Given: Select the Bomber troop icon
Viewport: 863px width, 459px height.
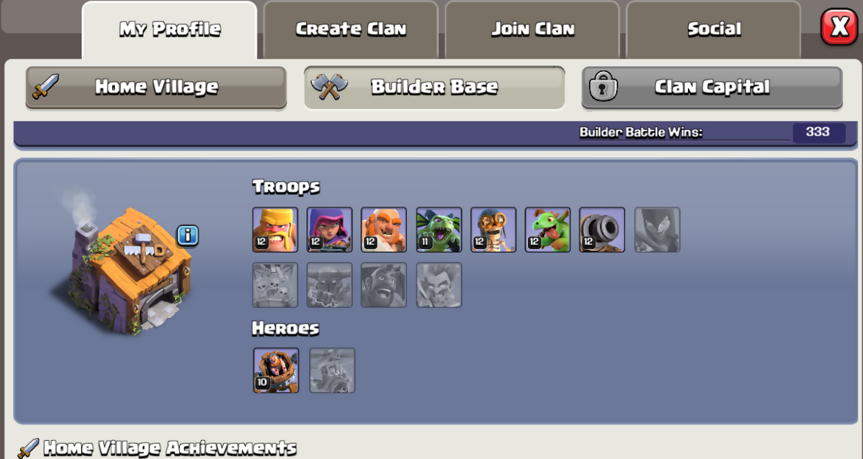Looking at the screenshot, I should (493, 230).
